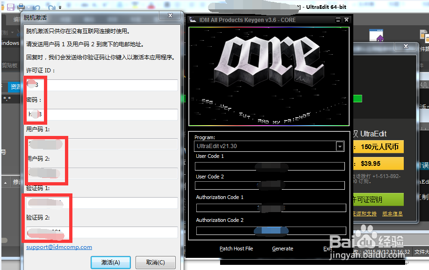Screen dimensions: 429x270
Task: Open the Program combo box showing UltraEdit v21.30
Action: [x=269, y=146]
